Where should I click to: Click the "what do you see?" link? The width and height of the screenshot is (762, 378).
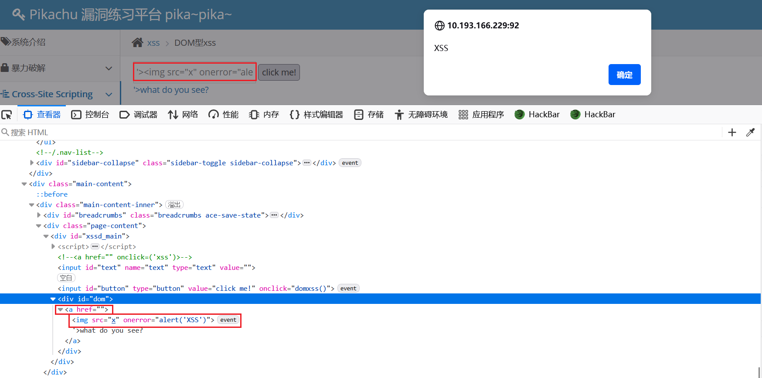click(171, 90)
